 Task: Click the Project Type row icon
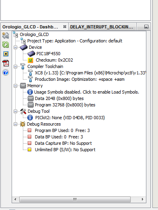pyautogui.click(x=23, y=41)
